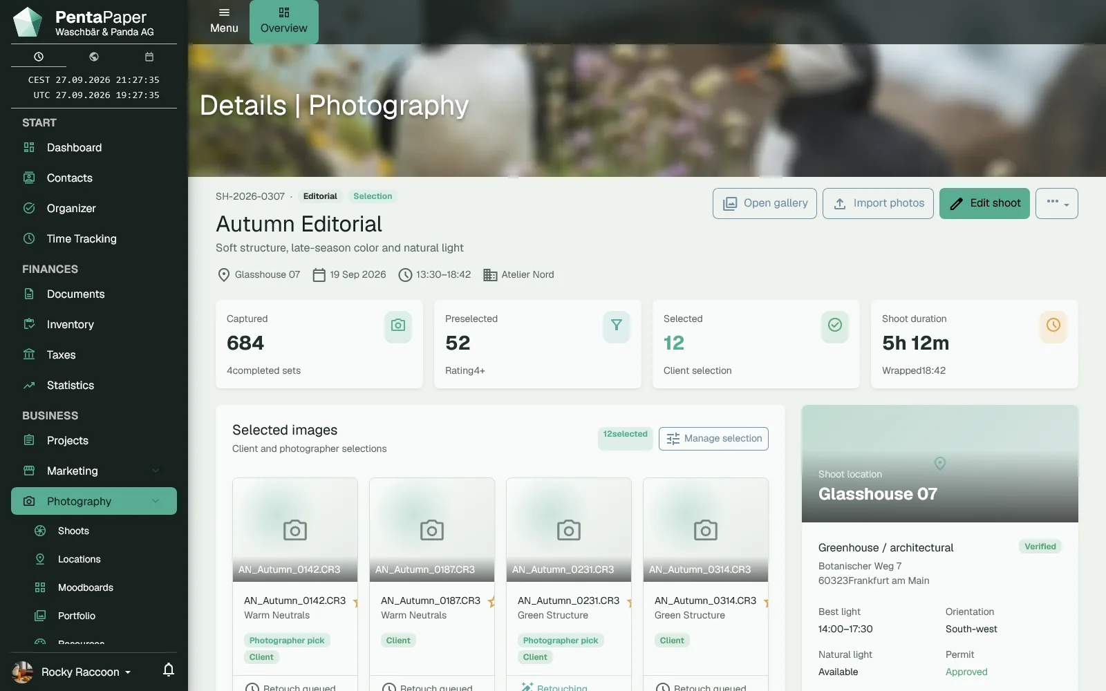Open thumbnail AN_Autumn_0231.CR3

click(x=569, y=530)
